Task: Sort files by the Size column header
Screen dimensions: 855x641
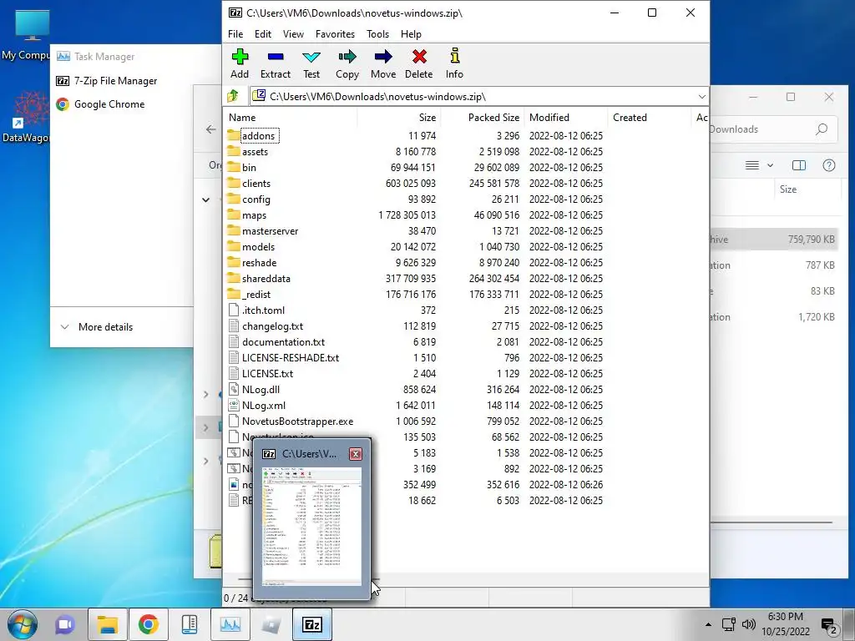Action: tap(398, 117)
